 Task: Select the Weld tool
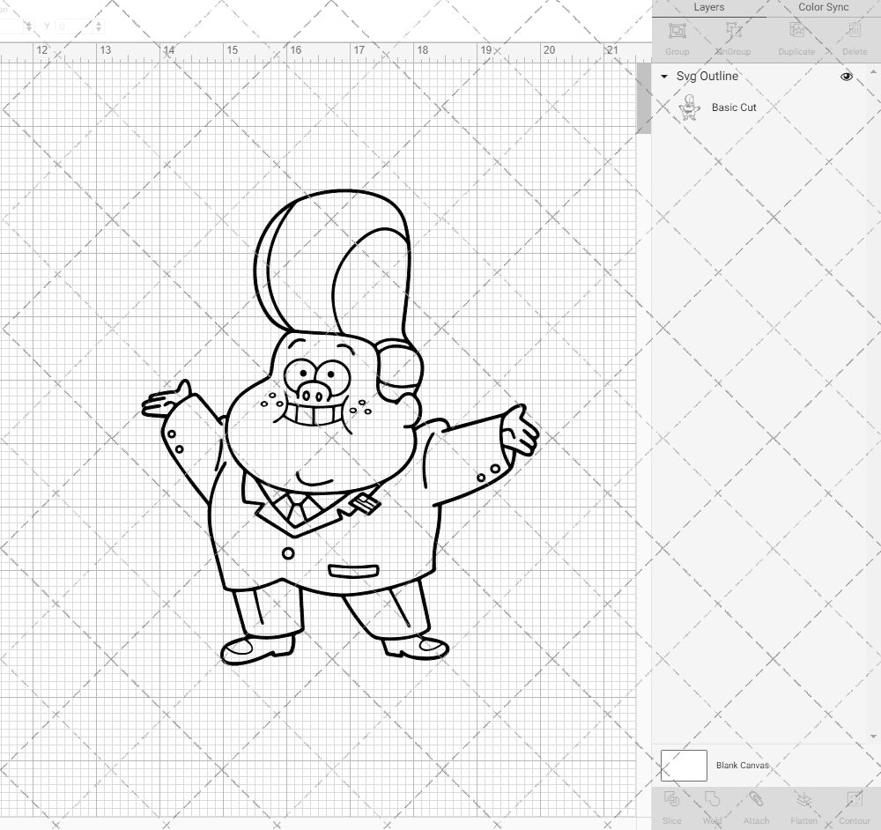pyautogui.click(x=713, y=805)
